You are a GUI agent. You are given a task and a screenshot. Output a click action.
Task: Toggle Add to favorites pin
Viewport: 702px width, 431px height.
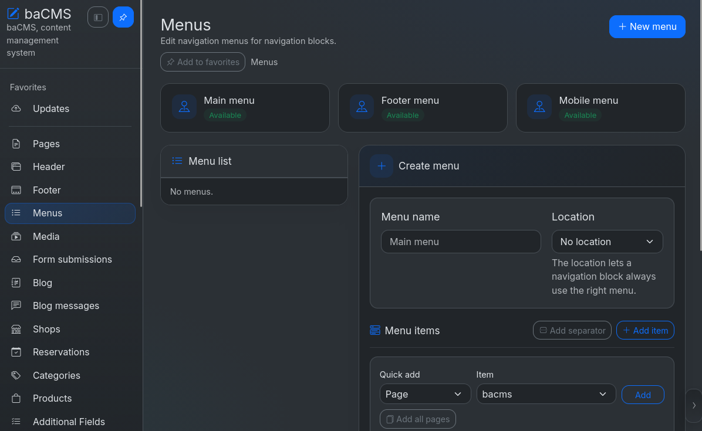click(203, 62)
